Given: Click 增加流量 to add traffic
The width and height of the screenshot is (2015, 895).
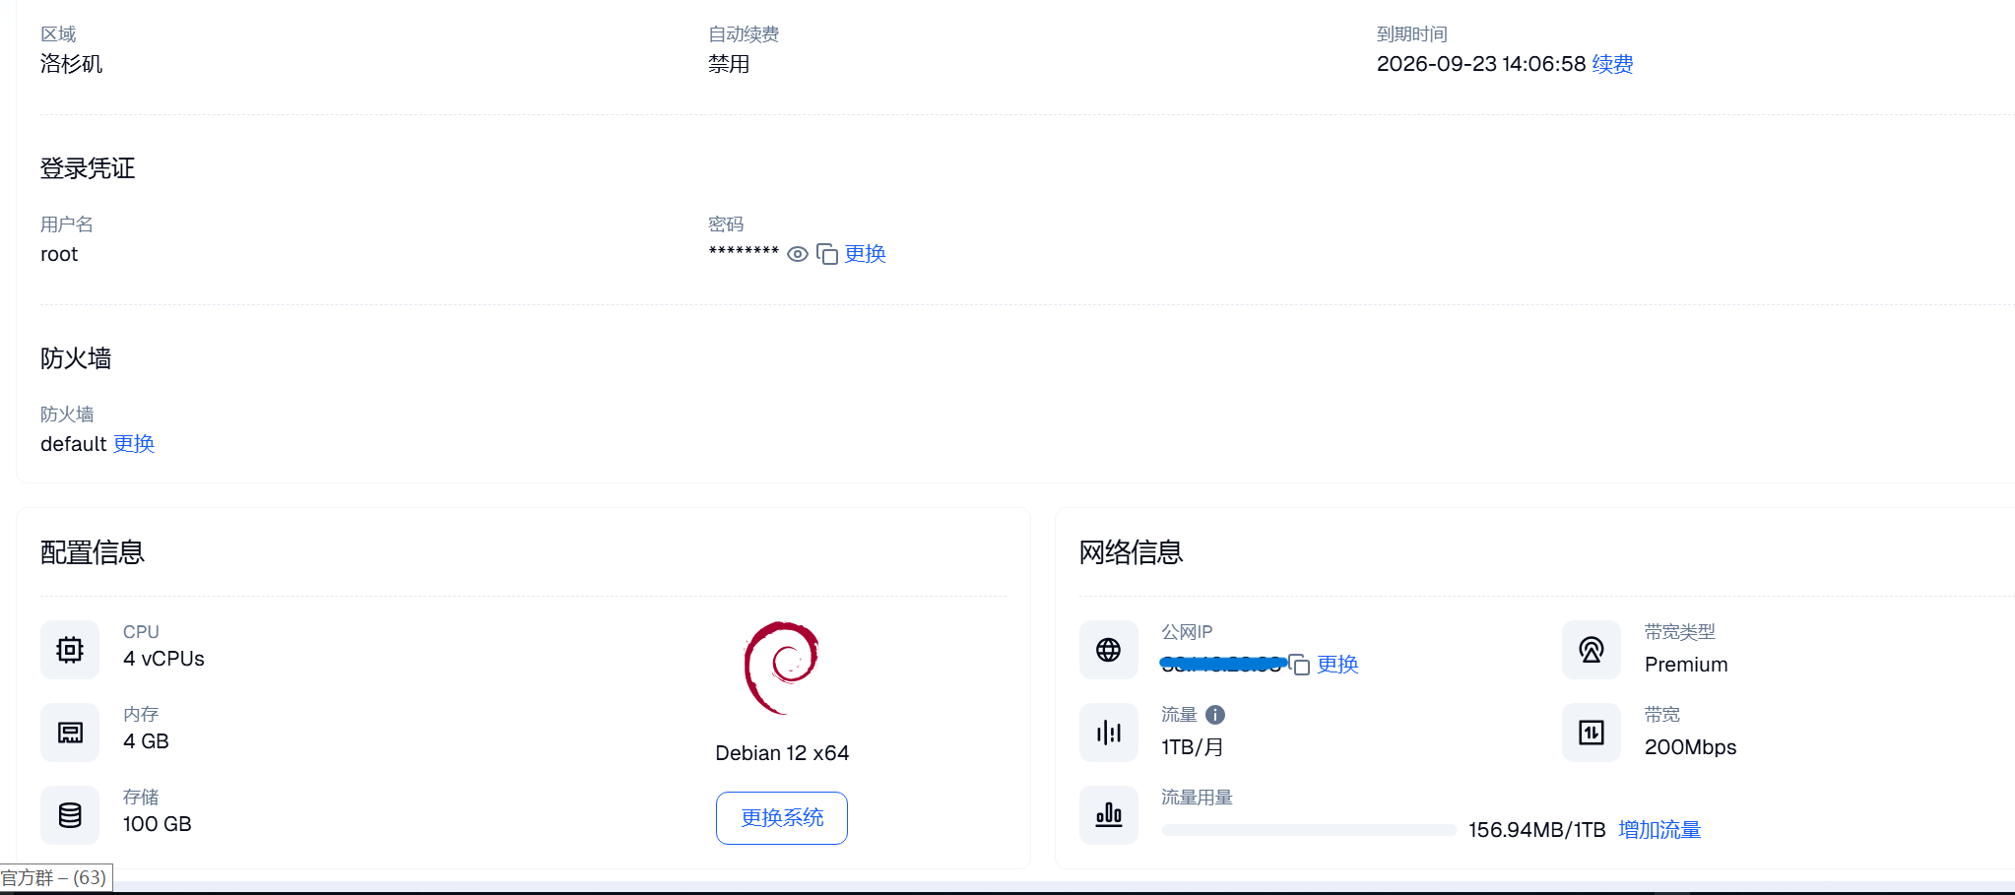Looking at the screenshot, I should (x=1659, y=830).
